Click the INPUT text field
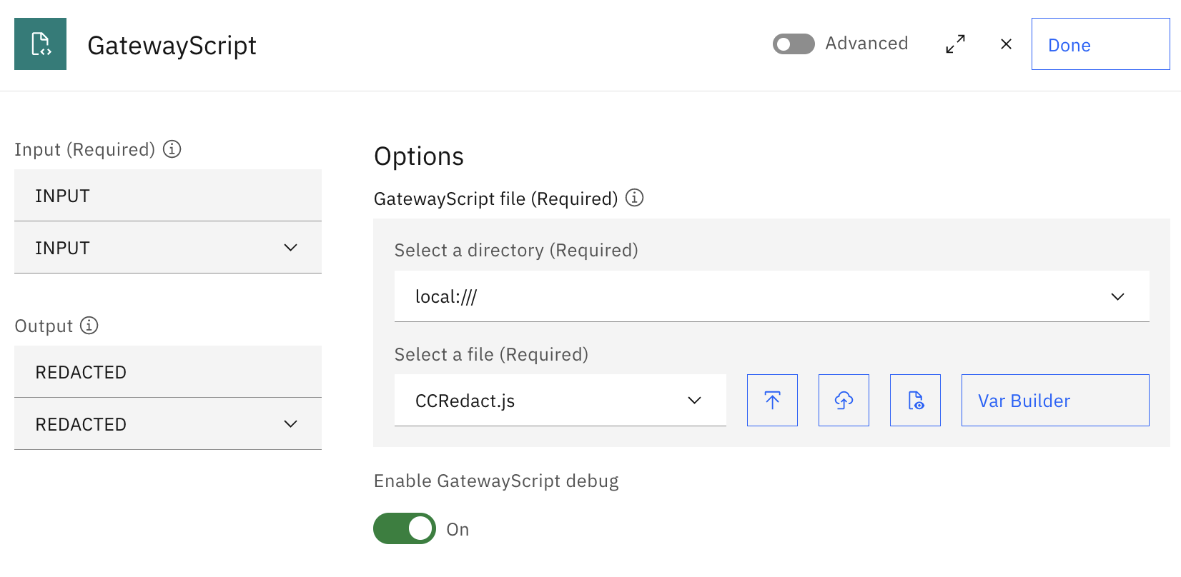 point(168,196)
